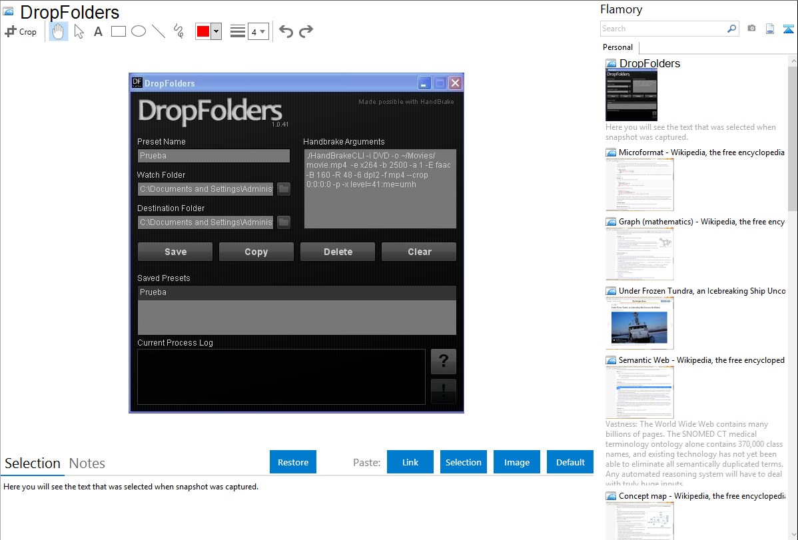Open the DropFolders snapshot thumbnail

click(631, 95)
